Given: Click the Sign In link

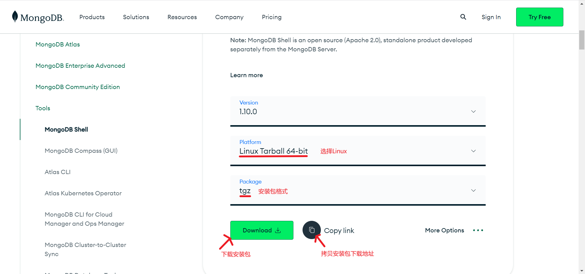Looking at the screenshot, I should pos(491,17).
